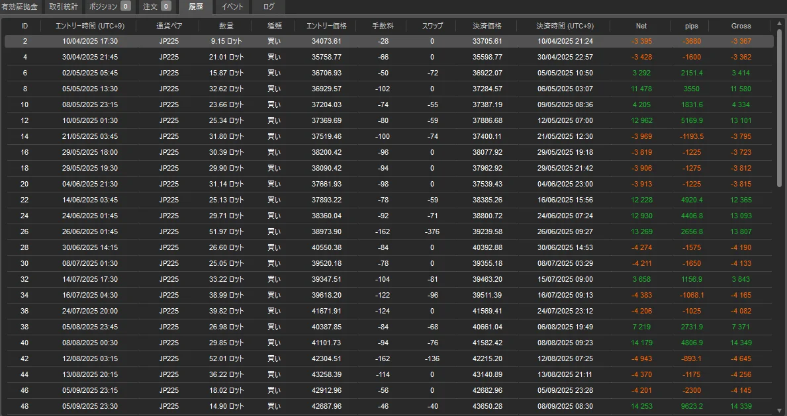Switch to the 有効証拠金 tab
This screenshot has width=787, height=416.
pos(20,7)
